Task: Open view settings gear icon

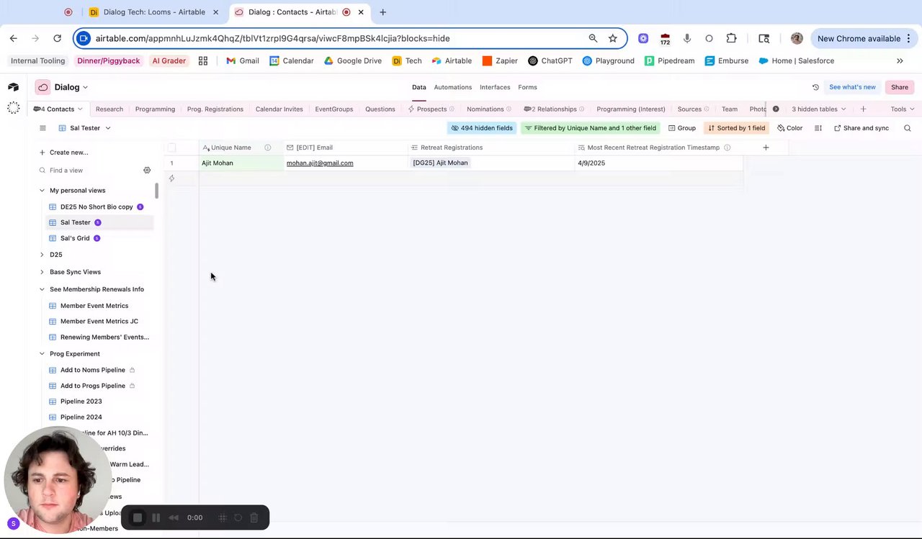Action: [x=147, y=171]
